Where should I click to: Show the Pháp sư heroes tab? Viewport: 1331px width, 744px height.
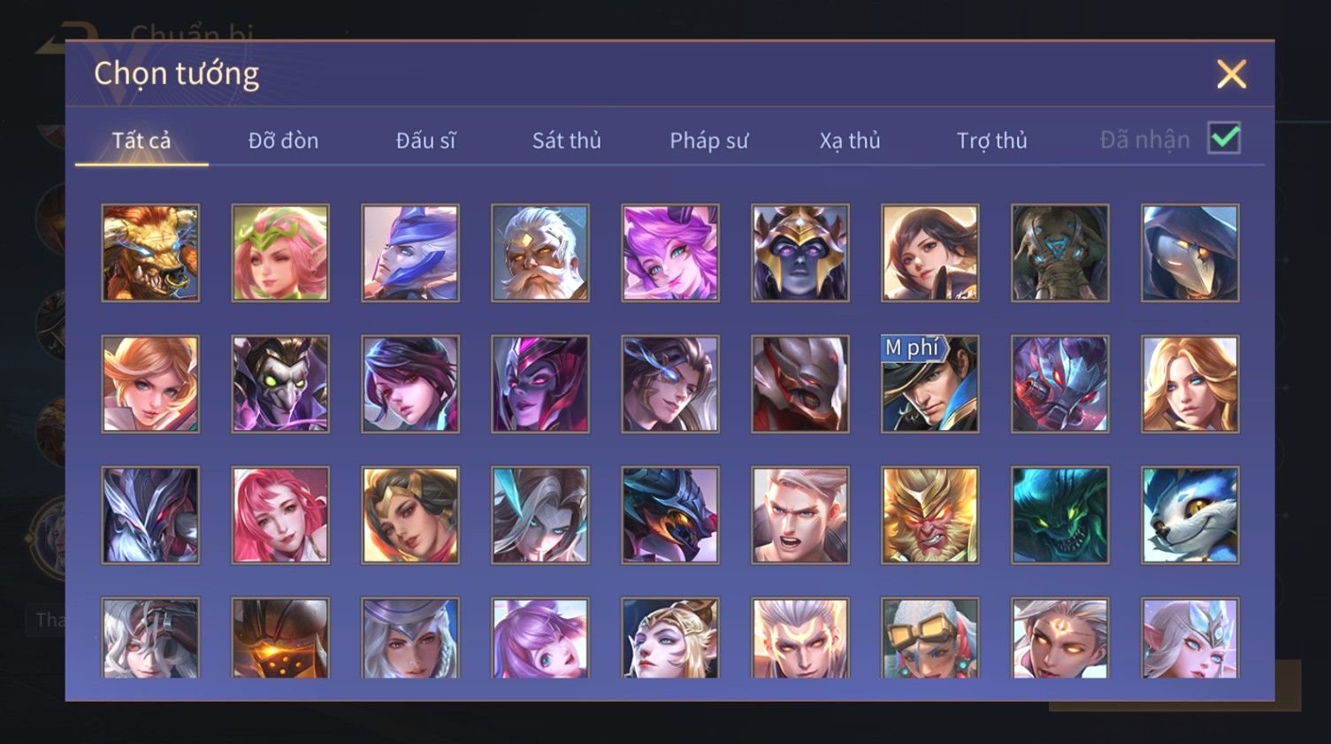pos(708,140)
